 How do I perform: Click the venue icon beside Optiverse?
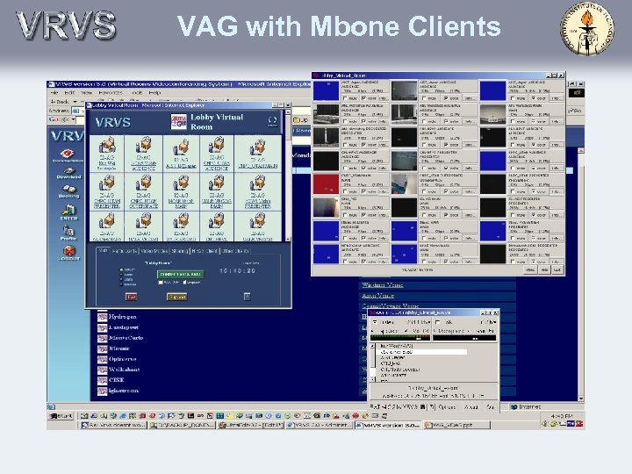[x=103, y=359]
